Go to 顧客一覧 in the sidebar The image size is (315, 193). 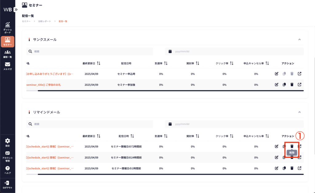point(7,54)
